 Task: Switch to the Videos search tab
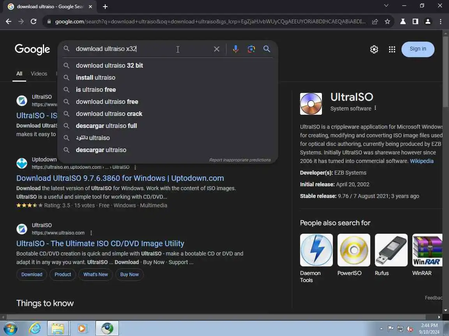pyautogui.click(x=39, y=74)
